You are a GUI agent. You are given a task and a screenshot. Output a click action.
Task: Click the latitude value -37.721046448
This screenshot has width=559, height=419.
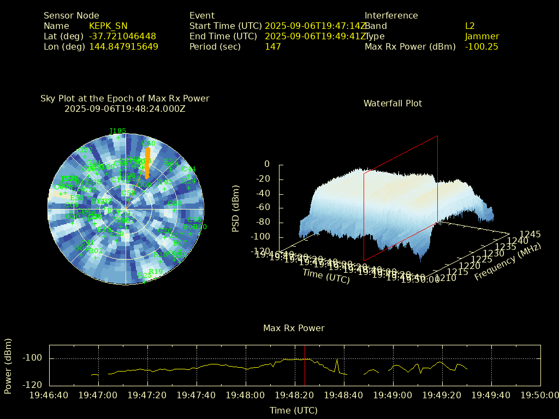pyautogui.click(x=122, y=36)
